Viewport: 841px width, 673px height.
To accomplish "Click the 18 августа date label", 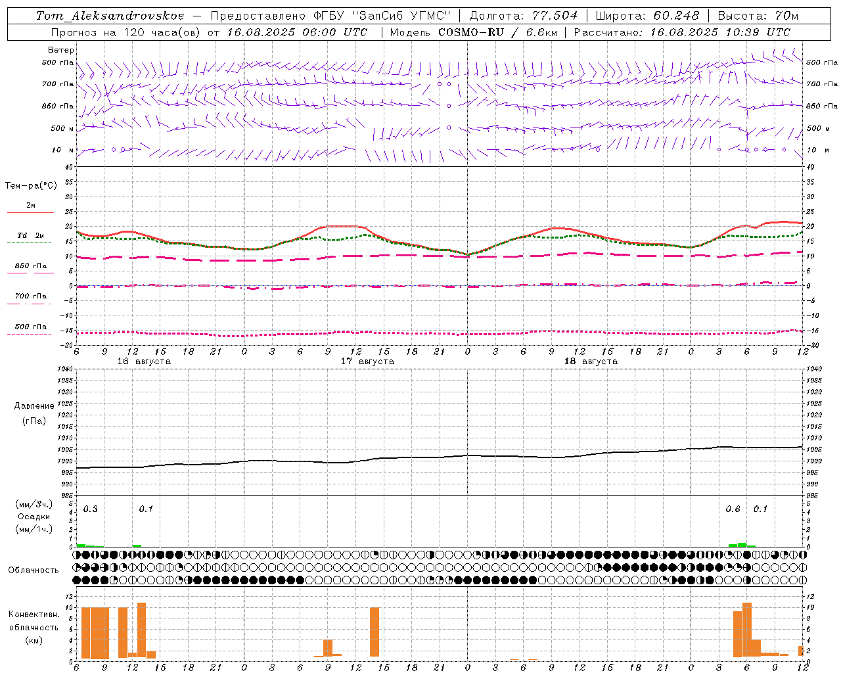I will (591, 361).
